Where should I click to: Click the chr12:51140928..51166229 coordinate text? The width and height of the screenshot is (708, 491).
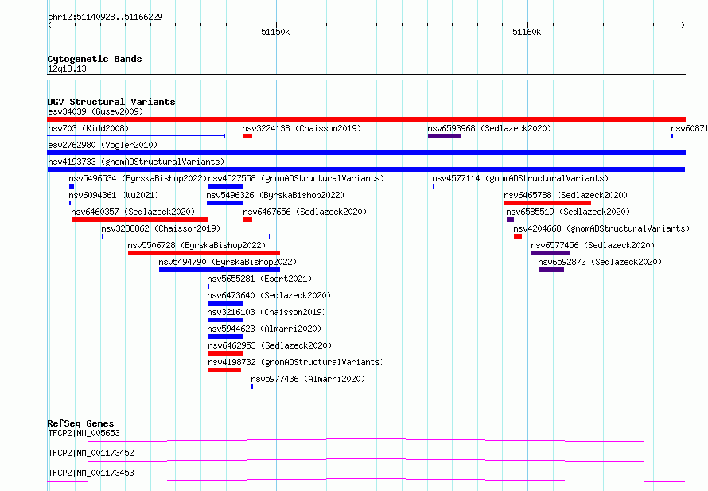[x=105, y=18]
